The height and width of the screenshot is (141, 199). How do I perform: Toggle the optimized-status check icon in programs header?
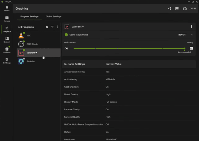click(x=47, y=27)
